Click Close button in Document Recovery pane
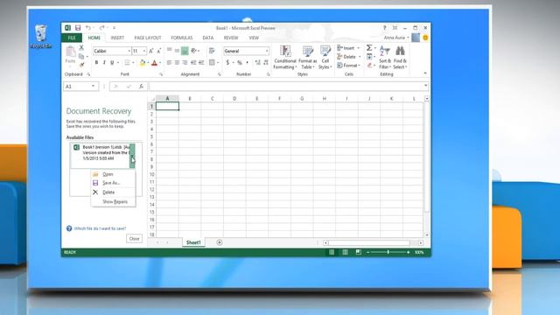Viewport: 560px width, 315px height. 134,239
